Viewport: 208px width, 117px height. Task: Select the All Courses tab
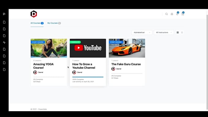[37, 23]
